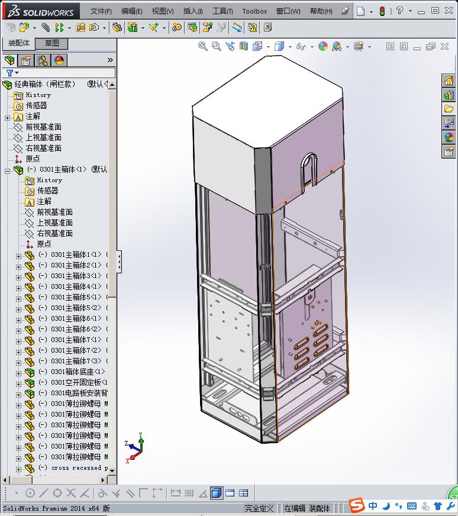Open the 编辑(E) menu
The width and height of the screenshot is (458, 516).
(131, 11)
